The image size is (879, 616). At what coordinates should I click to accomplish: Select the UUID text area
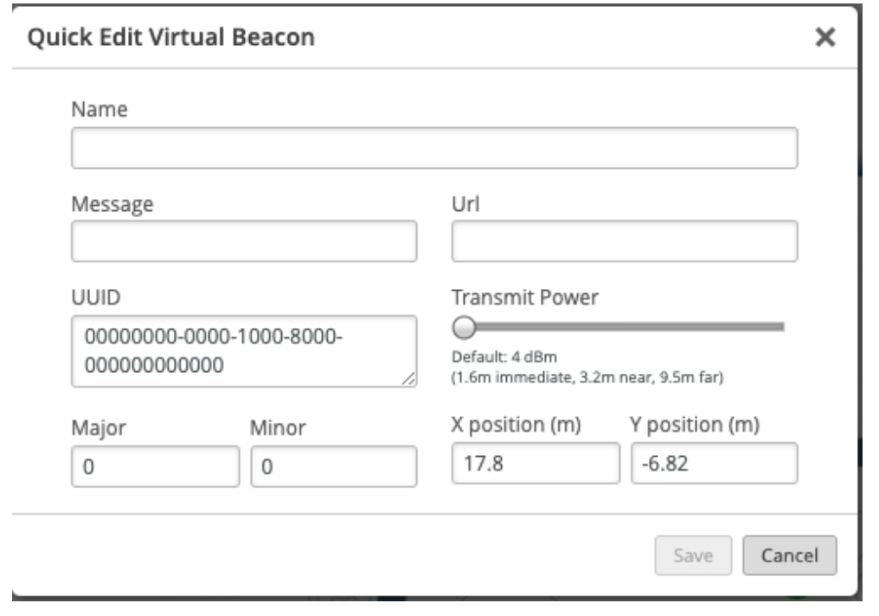point(244,351)
